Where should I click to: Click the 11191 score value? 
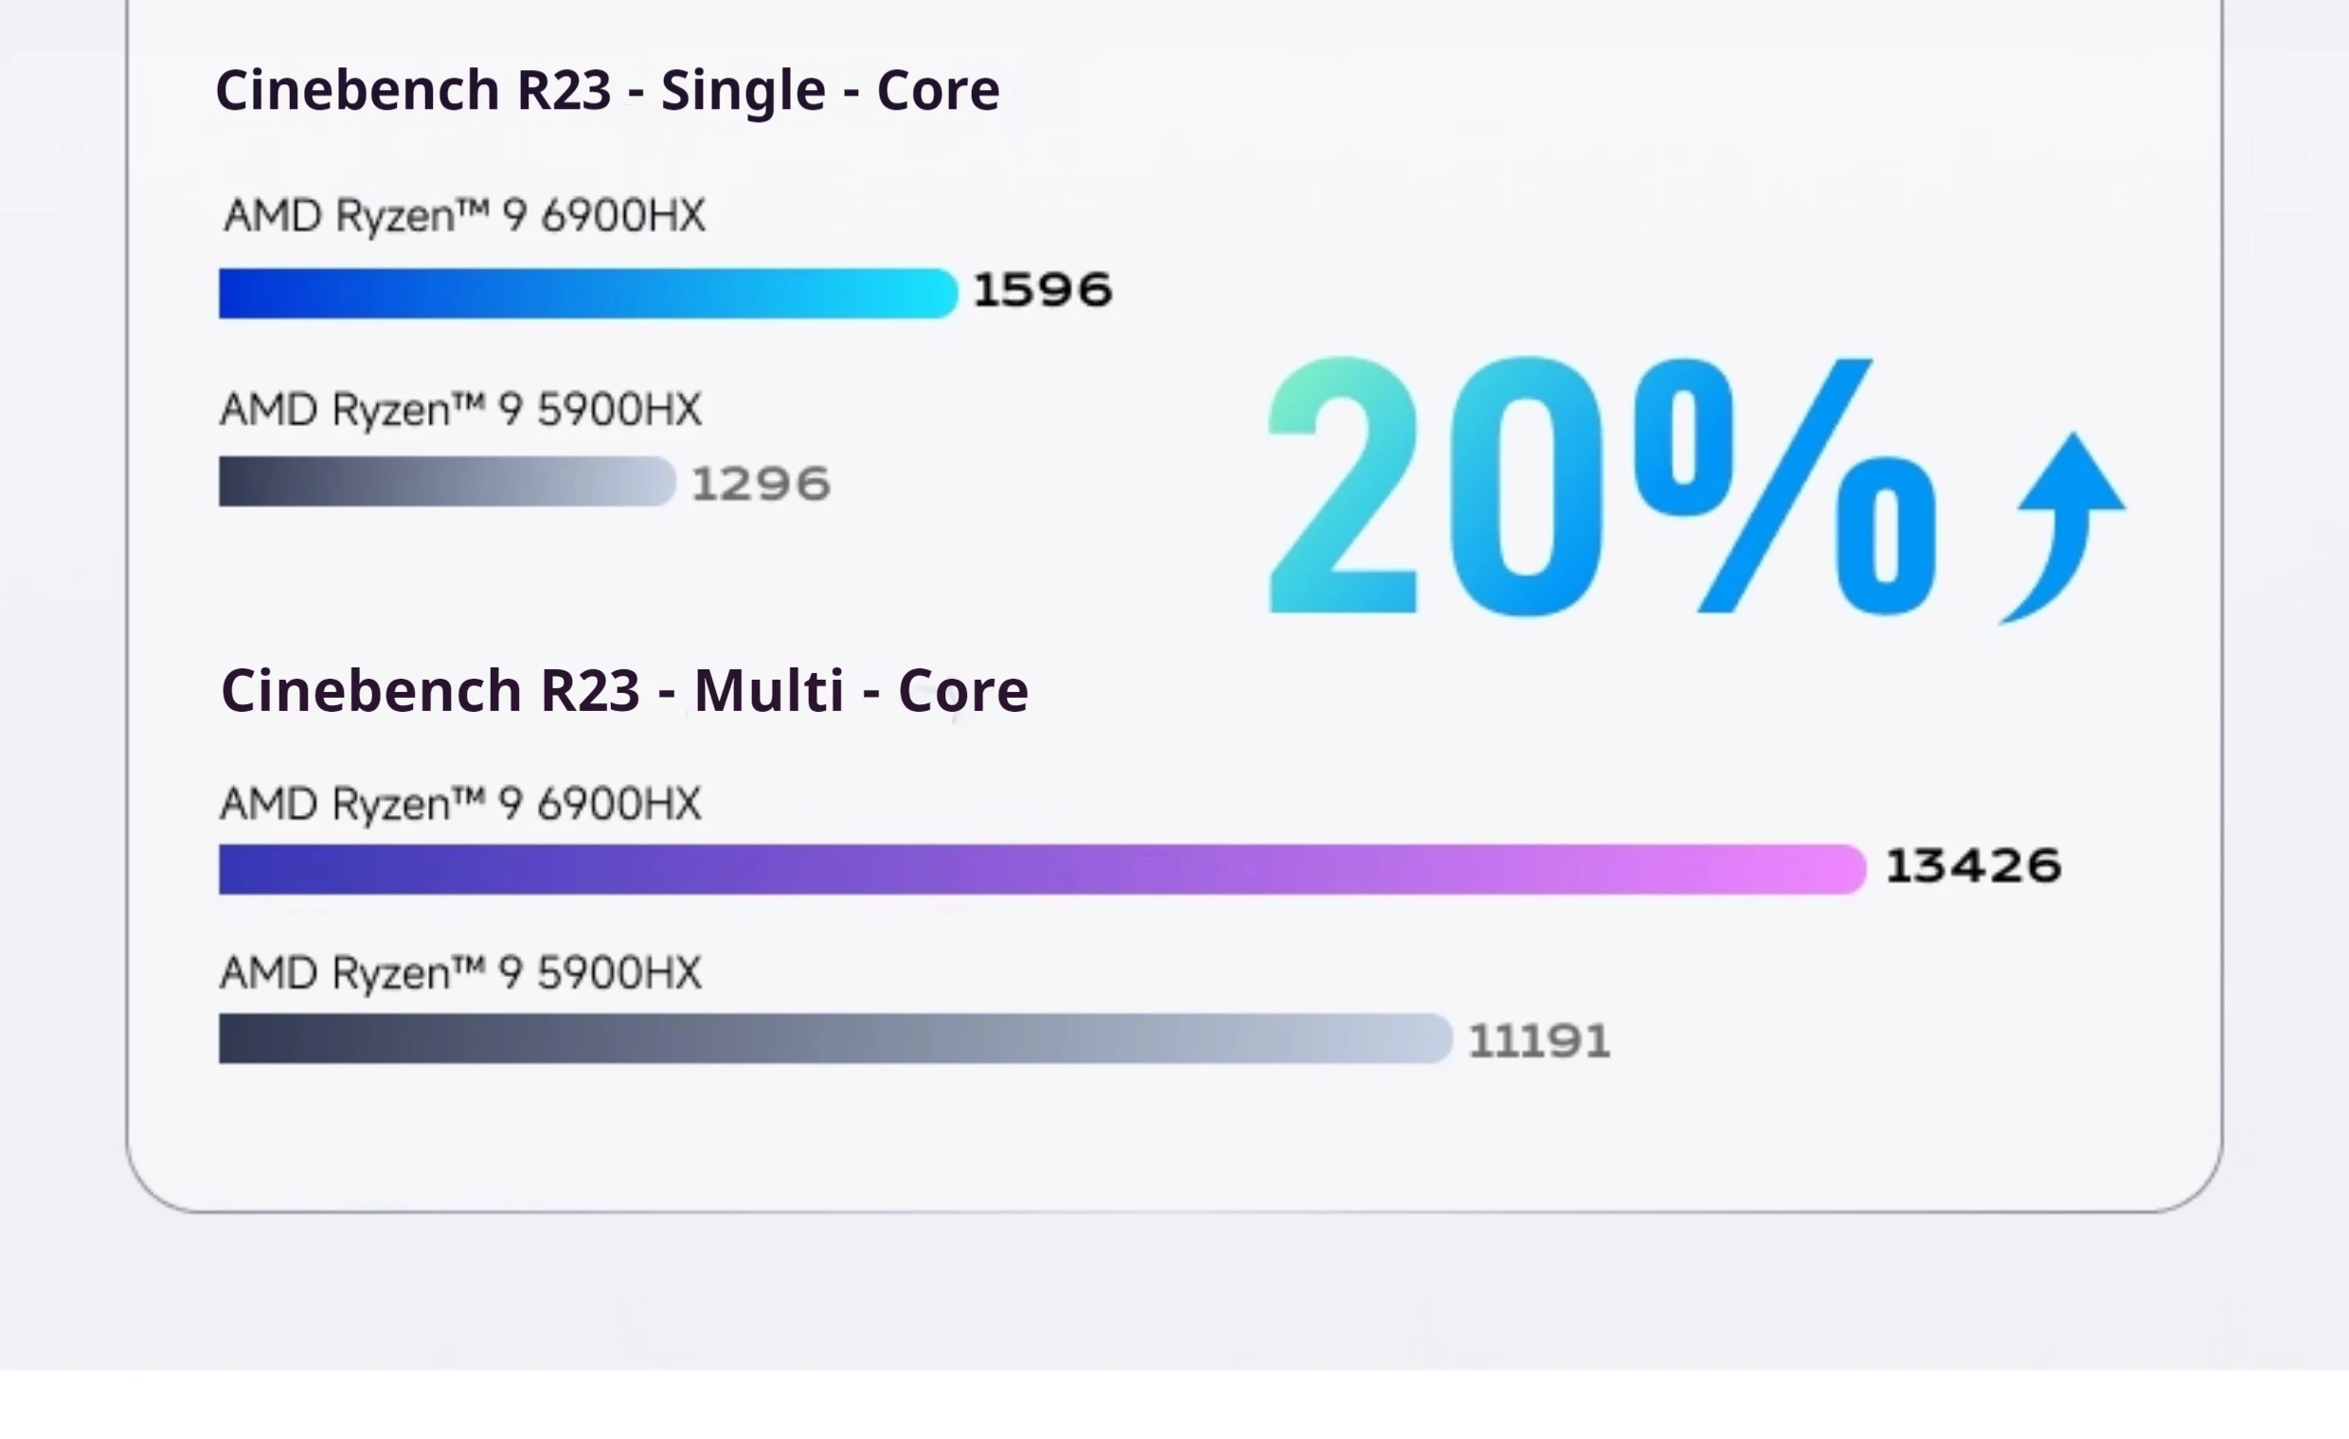[x=1538, y=1040]
